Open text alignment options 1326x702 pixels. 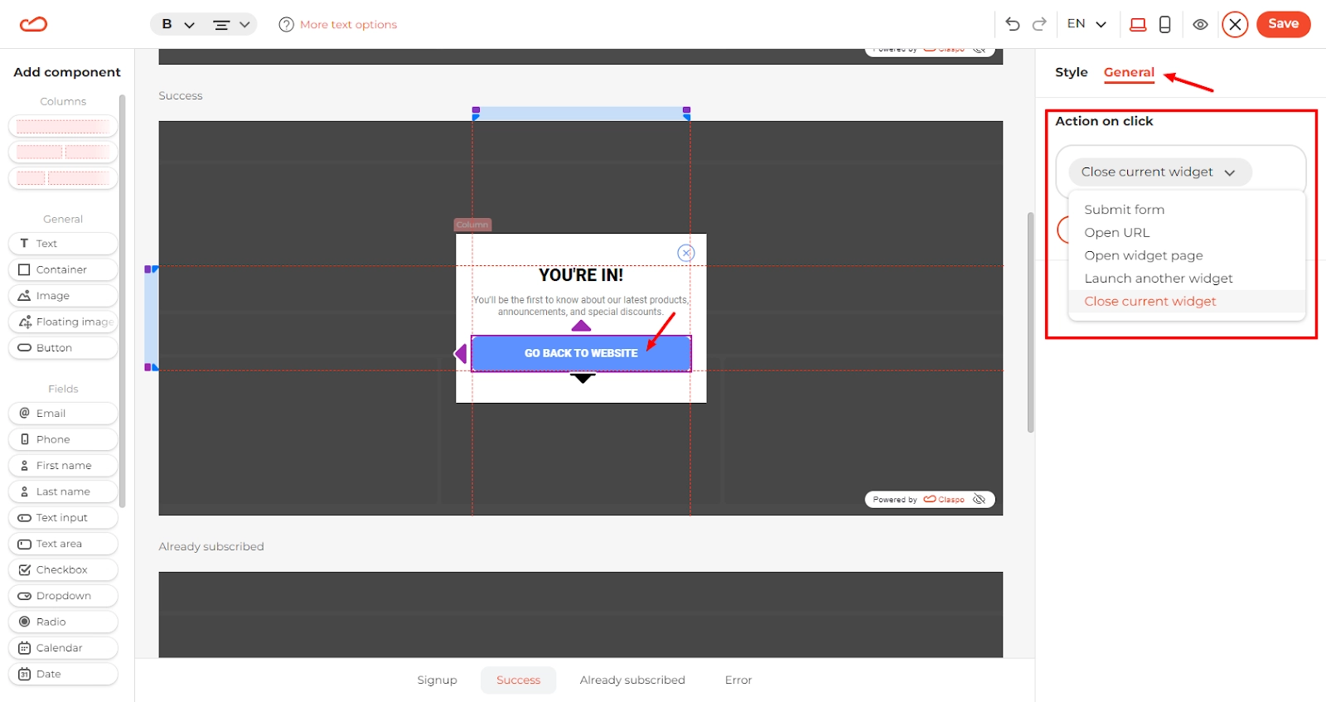[x=221, y=25]
